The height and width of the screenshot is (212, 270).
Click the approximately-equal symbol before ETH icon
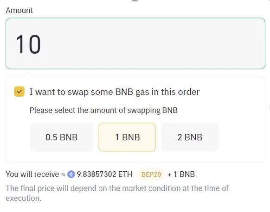64,175
